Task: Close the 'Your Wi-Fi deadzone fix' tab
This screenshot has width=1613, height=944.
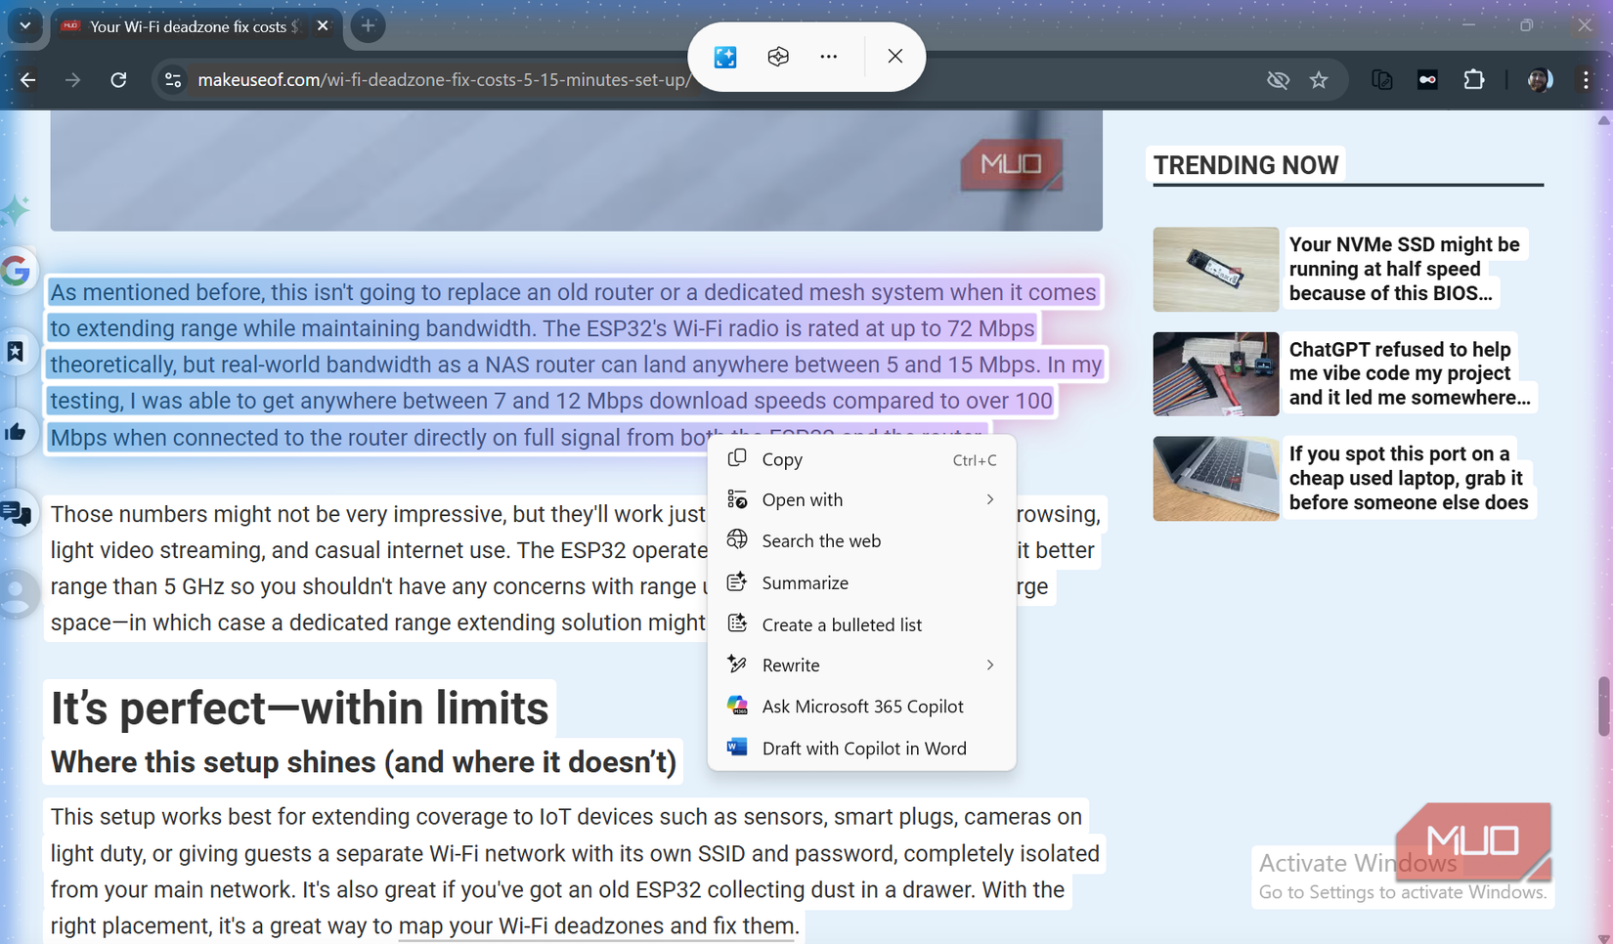Action: coord(323,26)
